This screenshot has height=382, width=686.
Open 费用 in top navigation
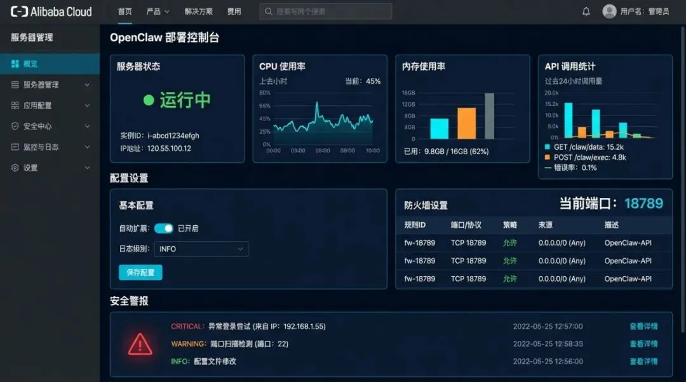[234, 12]
